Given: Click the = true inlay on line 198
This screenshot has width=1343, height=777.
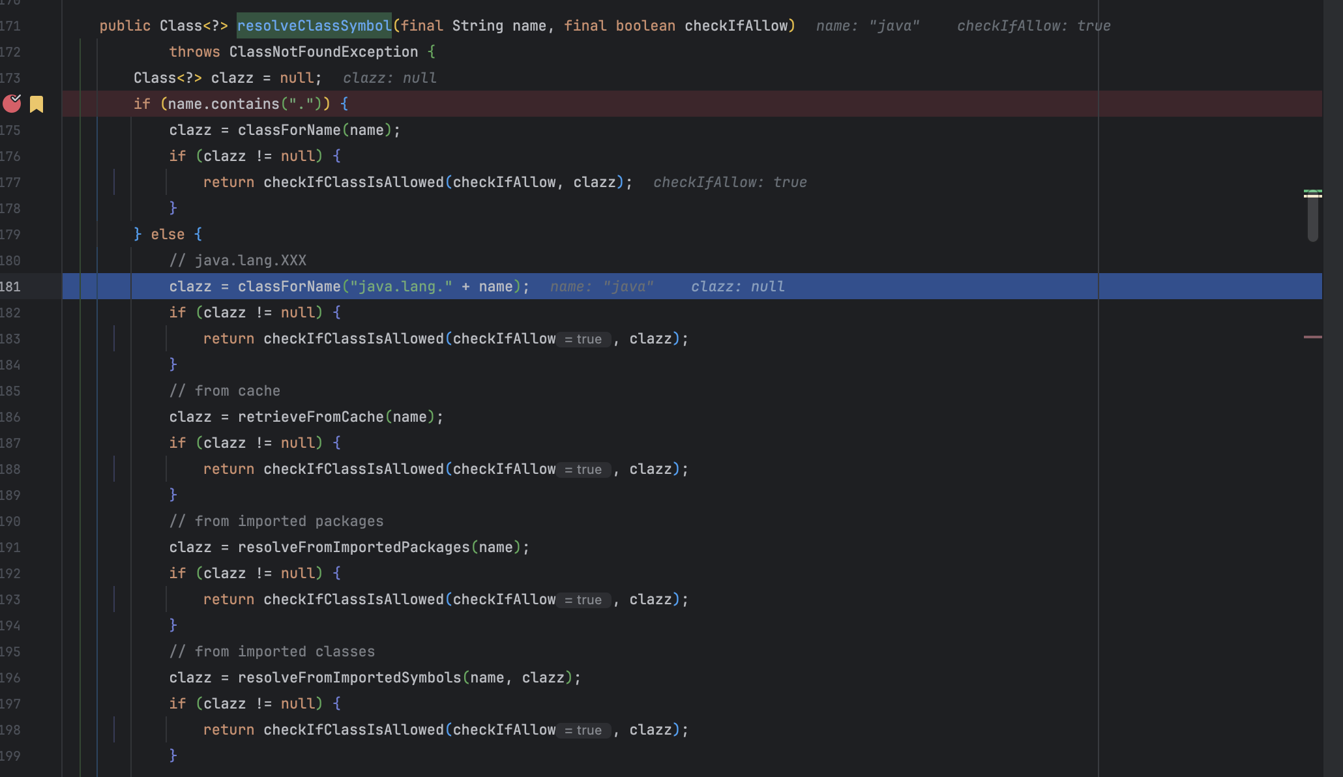Looking at the screenshot, I should click(x=584, y=730).
